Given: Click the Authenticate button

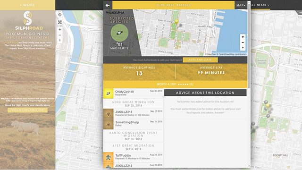Looking at the screenshot, I should (x=200, y=60).
